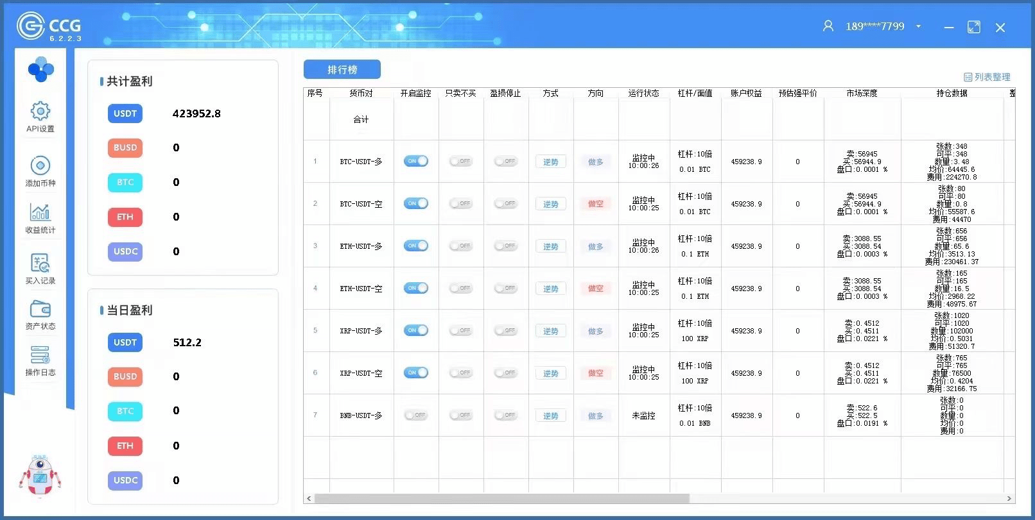Open 资产状态 wallet icon
The image size is (1035, 520).
click(40, 310)
